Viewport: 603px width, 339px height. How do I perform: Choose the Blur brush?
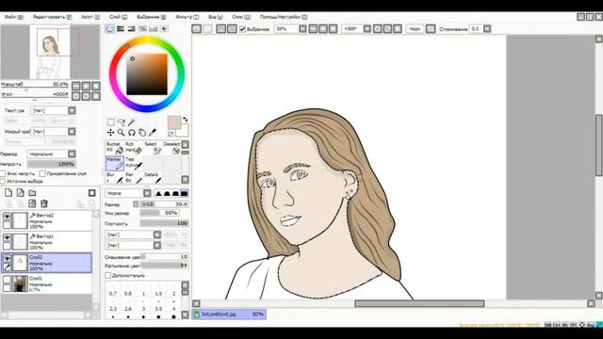coord(115,178)
